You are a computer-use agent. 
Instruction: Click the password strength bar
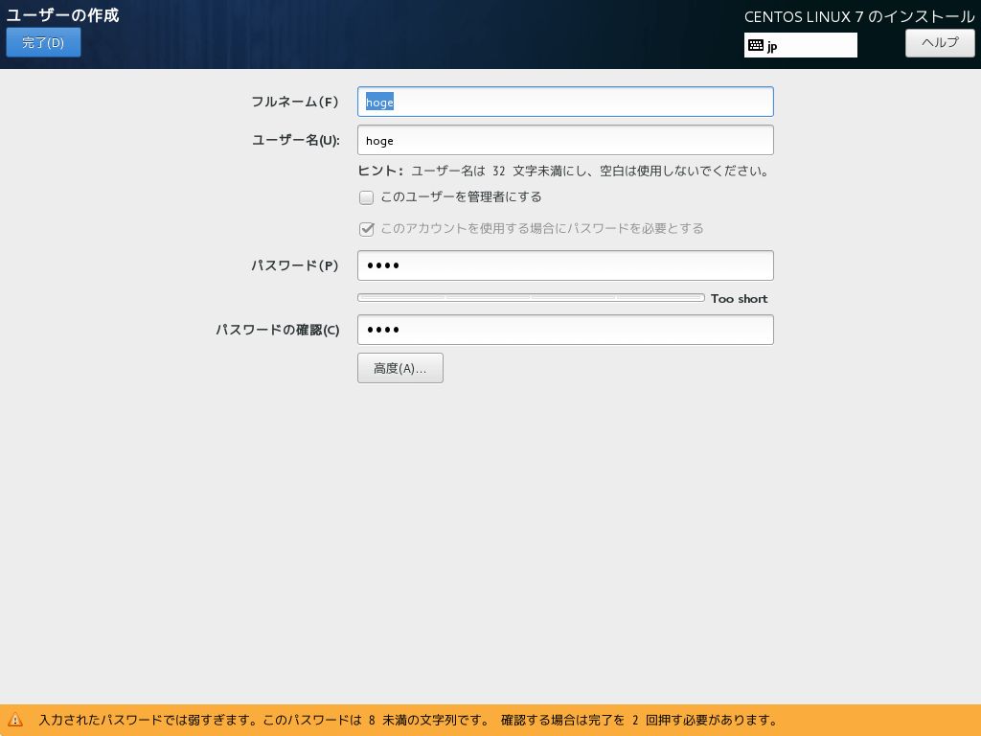point(531,298)
